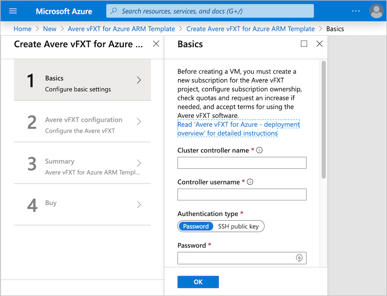Open the Avere vFXT deployment overview link

pyautogui.click(x=238, y=129)
